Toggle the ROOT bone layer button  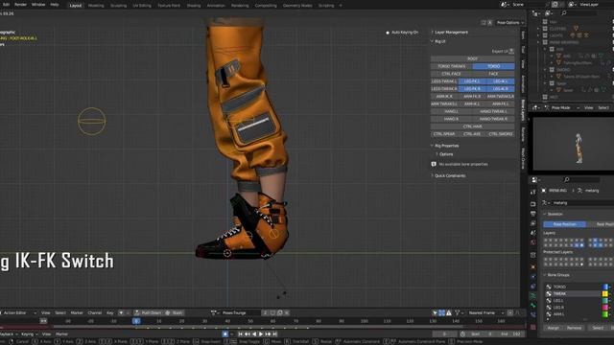(473, 58)
